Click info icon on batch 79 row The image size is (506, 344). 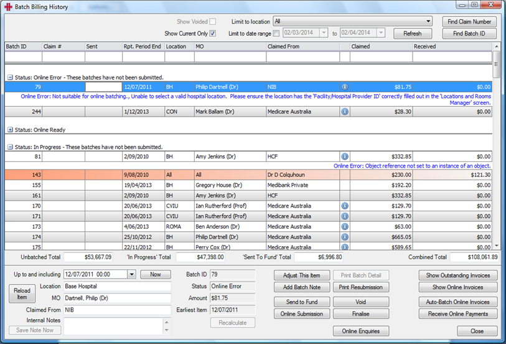pyautogui.click(x=345, y=87)
